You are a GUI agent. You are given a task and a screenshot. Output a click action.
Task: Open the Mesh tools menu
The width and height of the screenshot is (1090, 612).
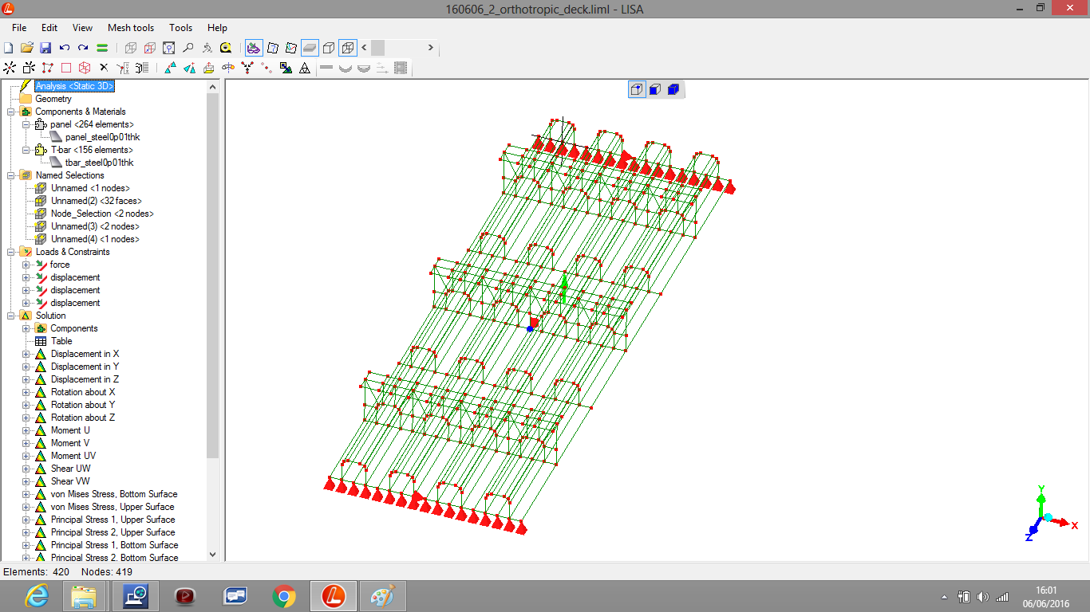[131, 28]
